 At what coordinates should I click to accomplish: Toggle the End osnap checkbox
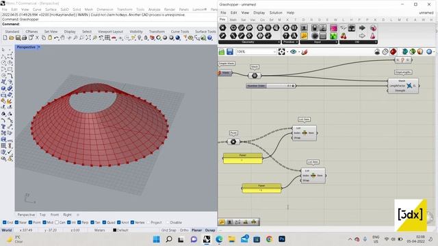(5, 222)
